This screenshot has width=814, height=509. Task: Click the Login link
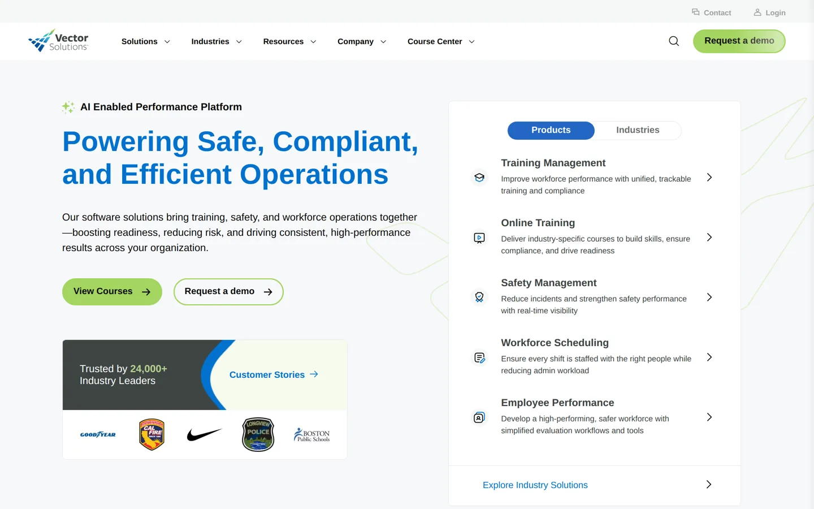point(769,12)
